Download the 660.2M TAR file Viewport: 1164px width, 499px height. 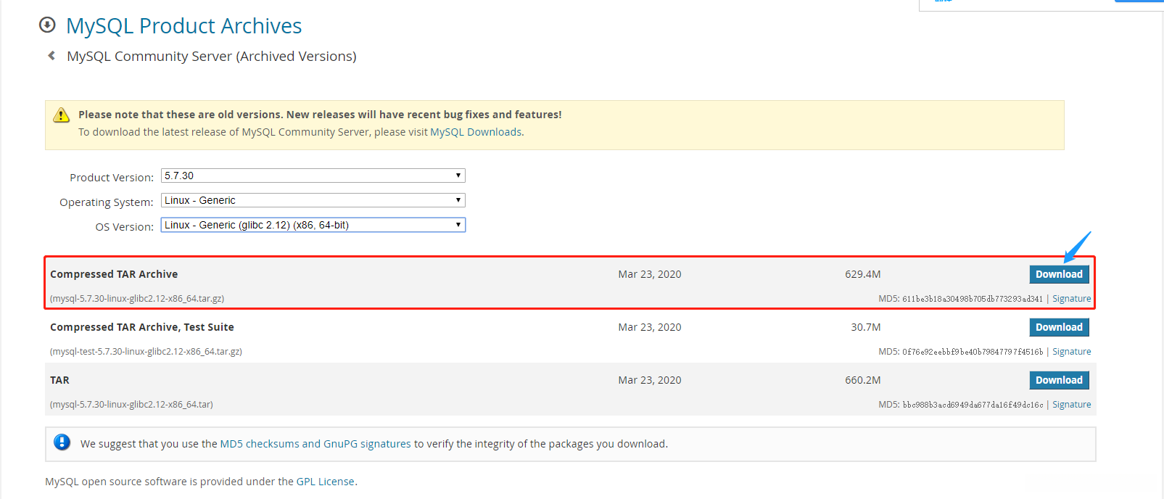pos(1059,380)
